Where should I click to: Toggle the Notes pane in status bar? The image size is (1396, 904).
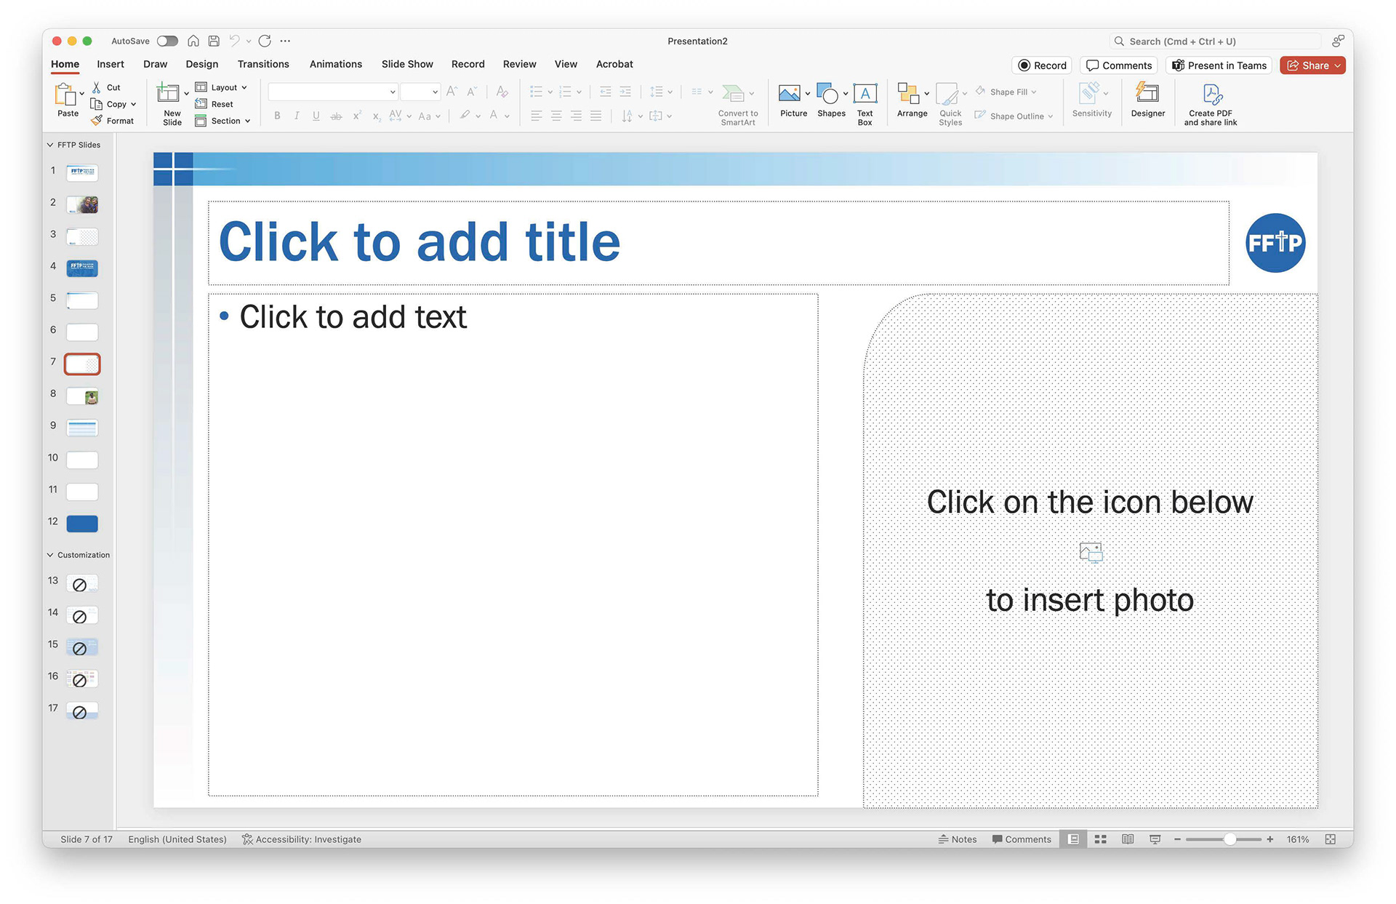click(x=958, y=839)
